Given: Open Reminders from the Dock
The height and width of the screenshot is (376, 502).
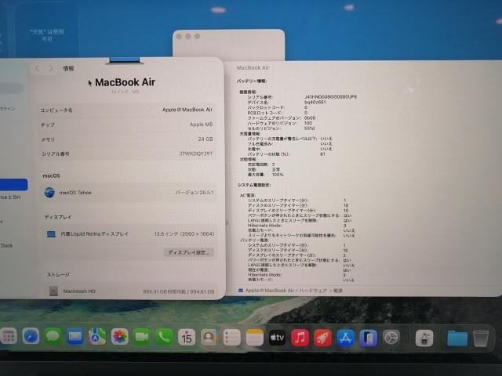Looking at the screenshot, I should (x=232, y=338).
